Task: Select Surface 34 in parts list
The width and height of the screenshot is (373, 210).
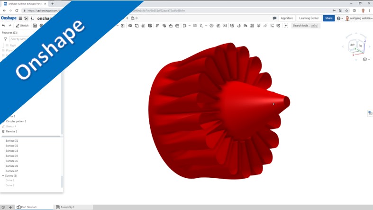Action: 12,156
